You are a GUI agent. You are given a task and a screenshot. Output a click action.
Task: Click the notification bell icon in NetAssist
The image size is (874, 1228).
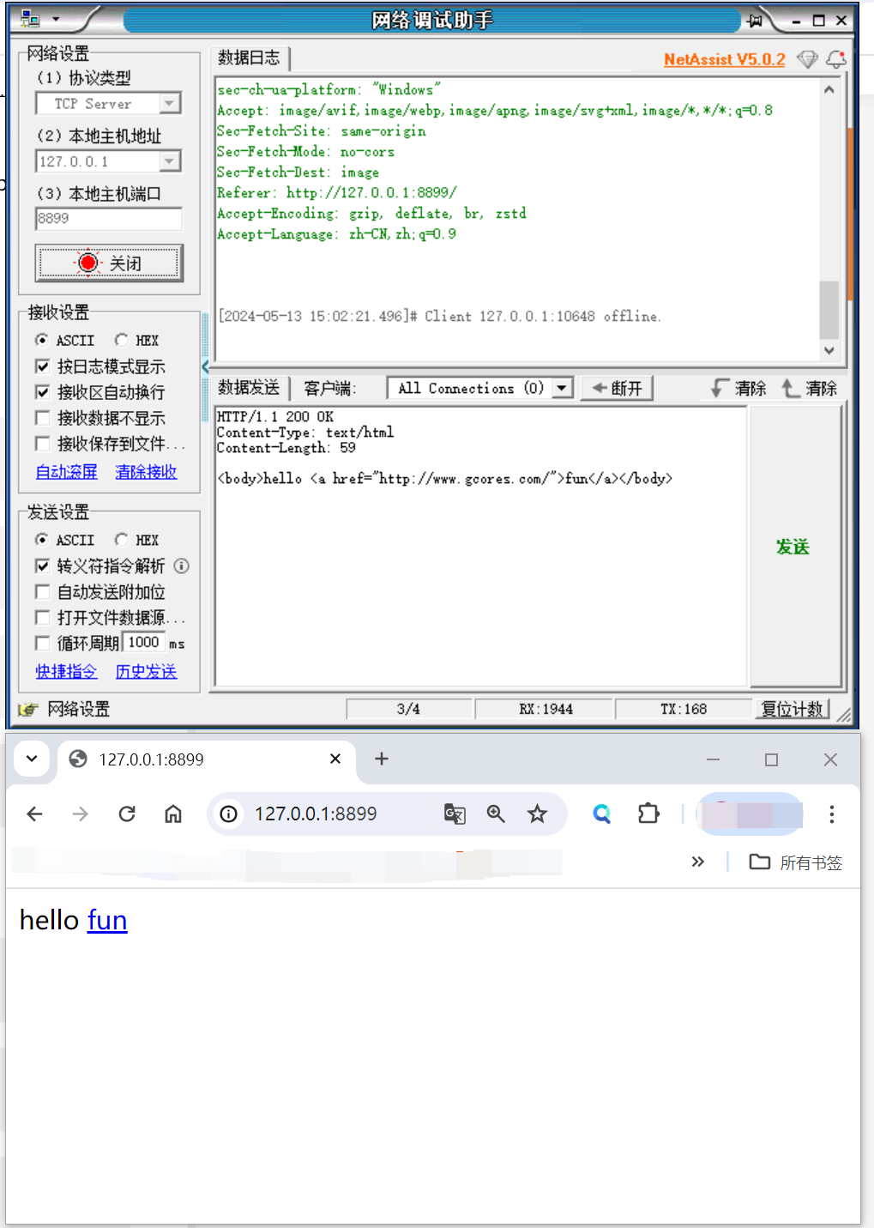pyautogui.click(x=836, y=59)
